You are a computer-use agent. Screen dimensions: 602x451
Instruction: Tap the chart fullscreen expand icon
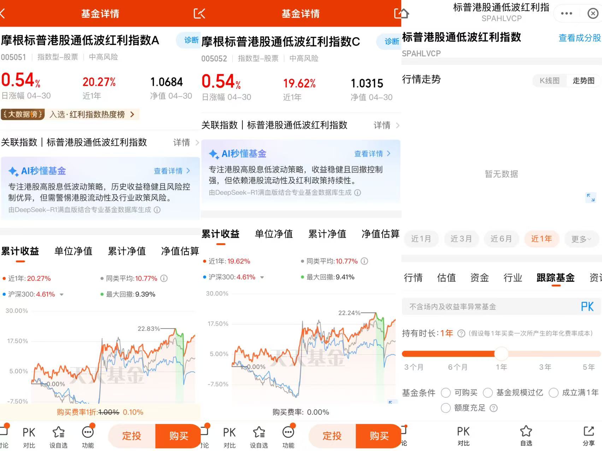point(590,197)
